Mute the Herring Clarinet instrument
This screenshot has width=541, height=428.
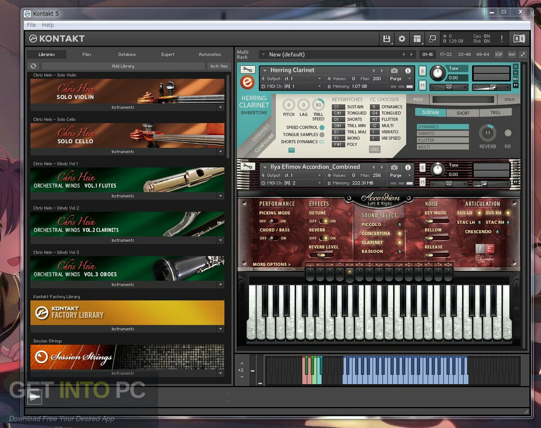click(x=422, y=85)
